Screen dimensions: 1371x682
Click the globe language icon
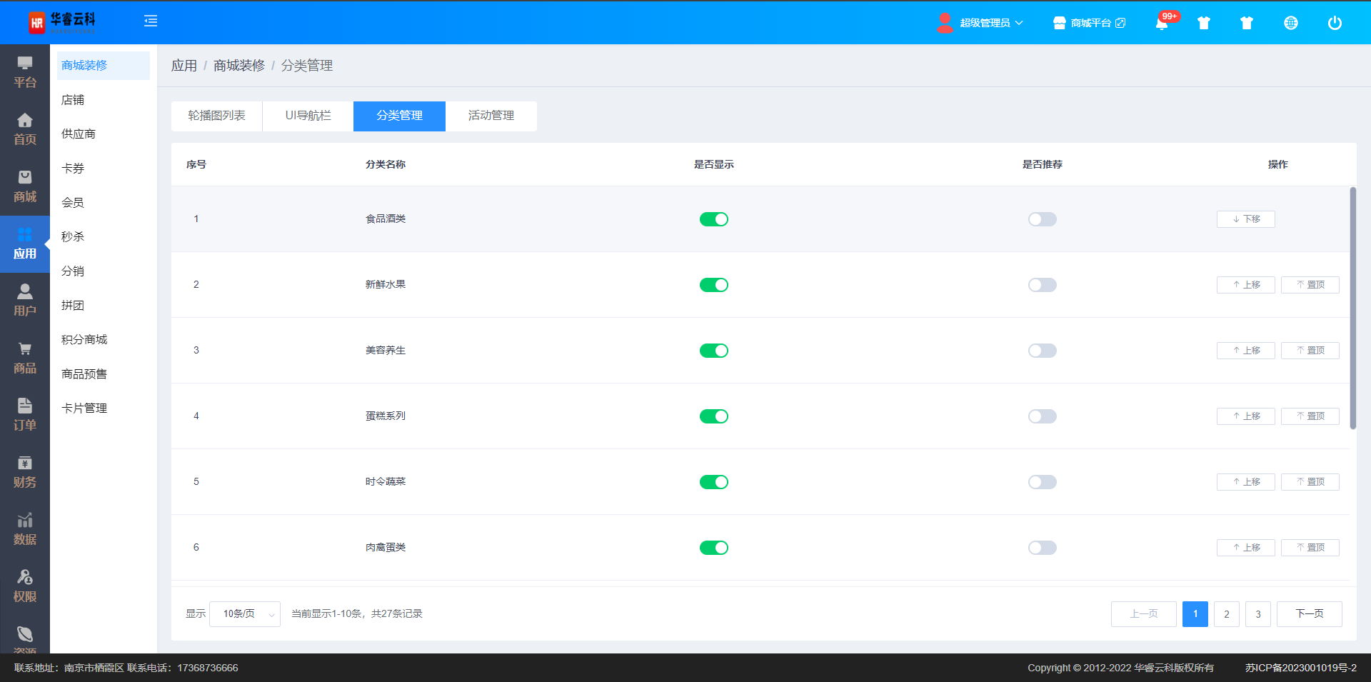[1290, 23]
